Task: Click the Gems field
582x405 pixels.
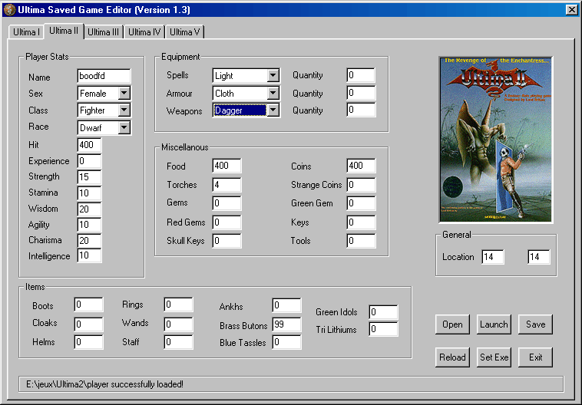Action: tap(227, 202)
